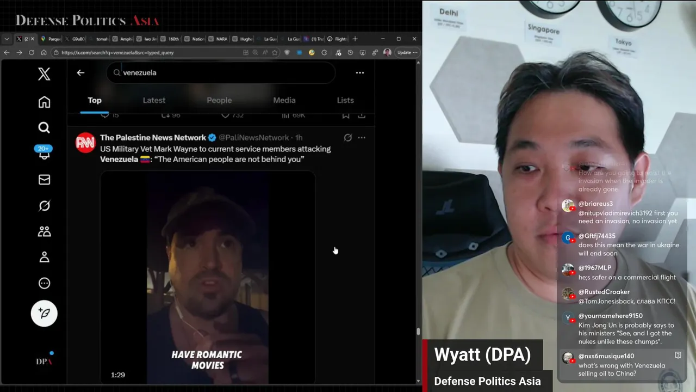Click @nxs6musique140 chat username

[606, 356]
